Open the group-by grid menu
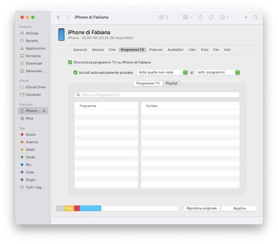The image size is (278, 244). tap(188, 17)
